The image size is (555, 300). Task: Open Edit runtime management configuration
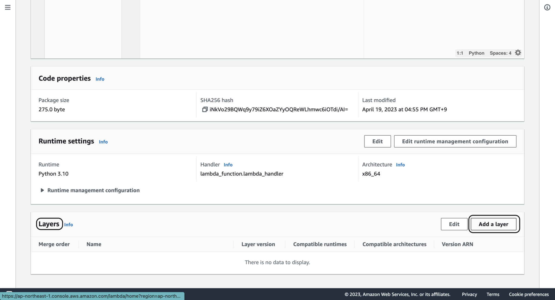click(455, 141)
